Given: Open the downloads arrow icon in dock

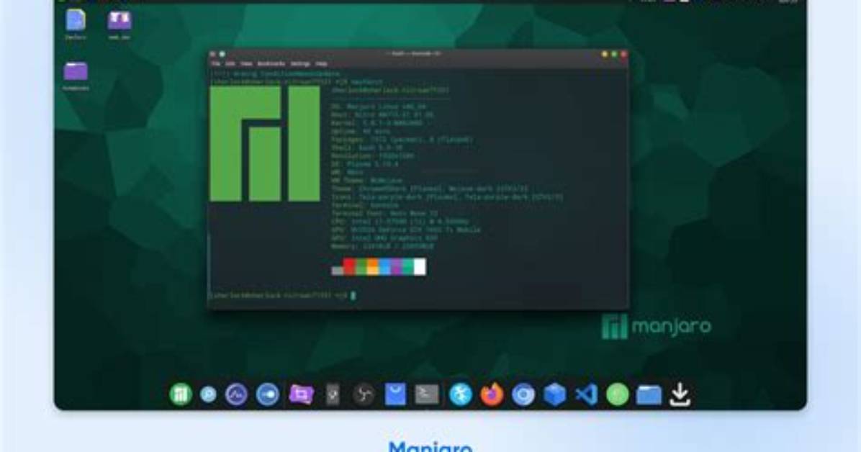Looking at the screenshot, I should point(680,394).
